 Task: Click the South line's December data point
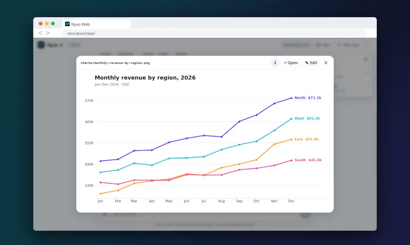292,160
